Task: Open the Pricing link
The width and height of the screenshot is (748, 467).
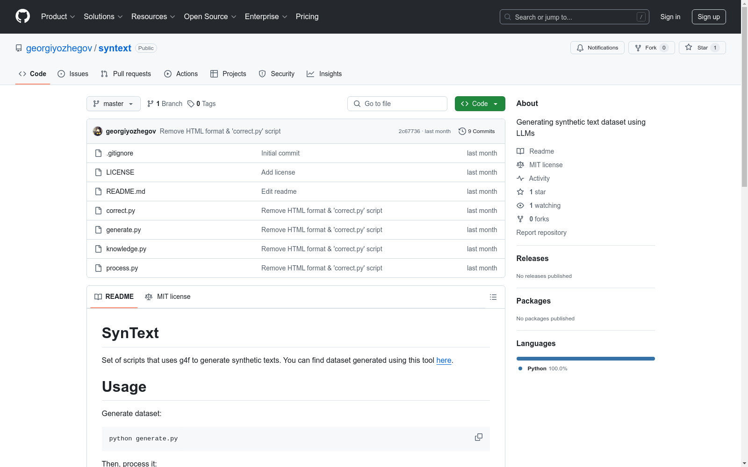Action: tap(307, 17)
